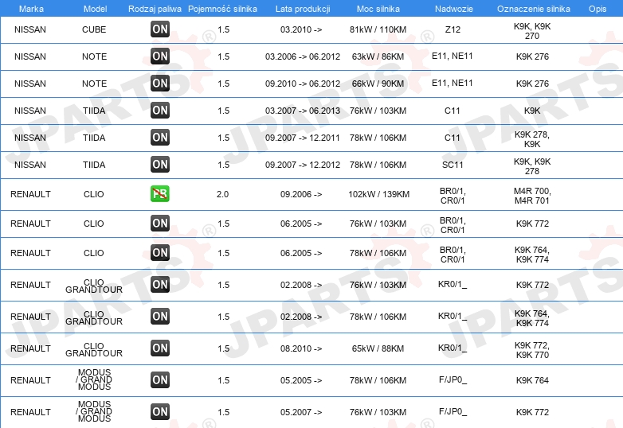Click the ON icon in Renault Clio 78kW BR0/1 row

160,252
